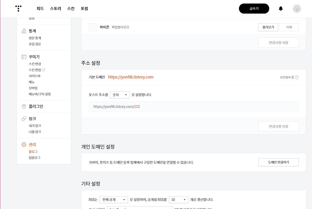This screenshot has width=312, height=209.
Task: Select 플러그인 in the sidebar
Action: point(36,106)
